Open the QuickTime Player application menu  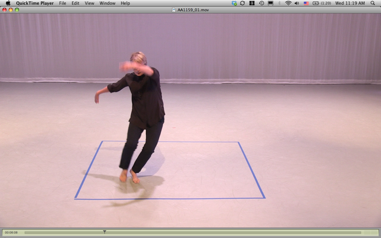35,3
